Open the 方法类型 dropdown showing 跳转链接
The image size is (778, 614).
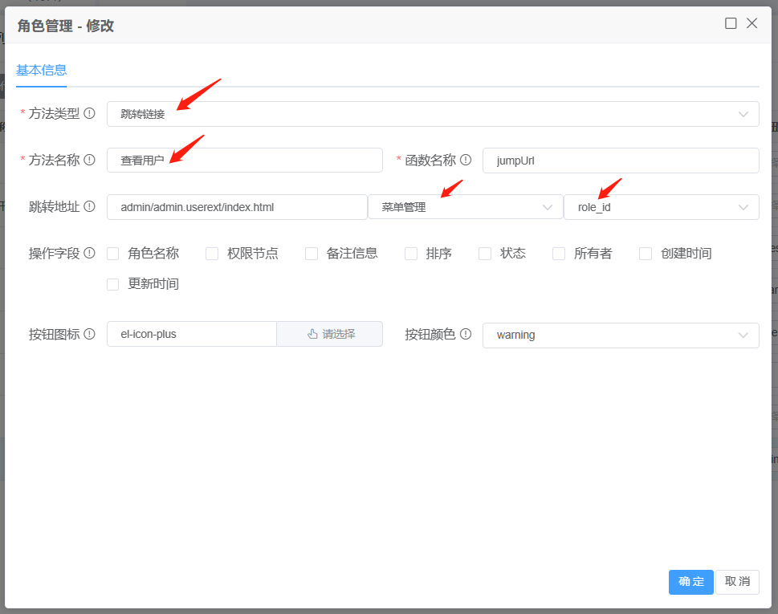point(432,114)
